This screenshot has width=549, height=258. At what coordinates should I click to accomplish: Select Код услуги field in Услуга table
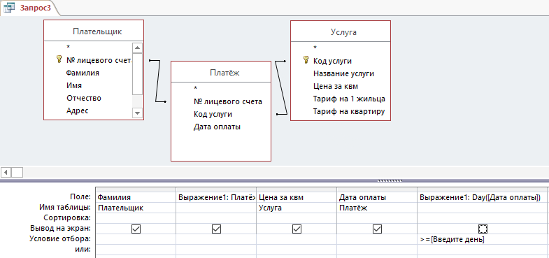coord(332,61)
